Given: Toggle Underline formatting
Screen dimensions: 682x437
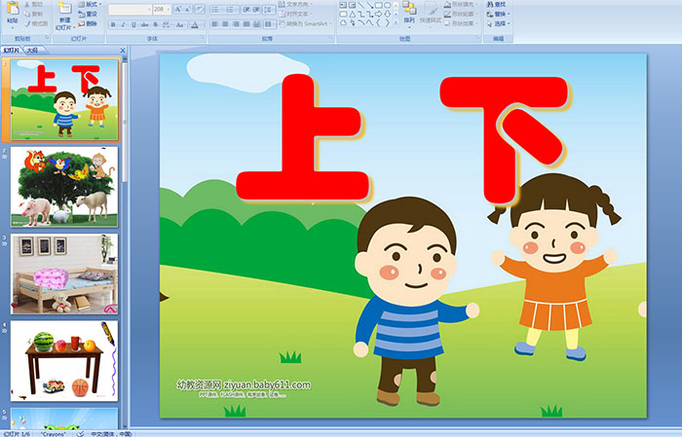Looking at the screenshot, I should [x=134, y=24].
